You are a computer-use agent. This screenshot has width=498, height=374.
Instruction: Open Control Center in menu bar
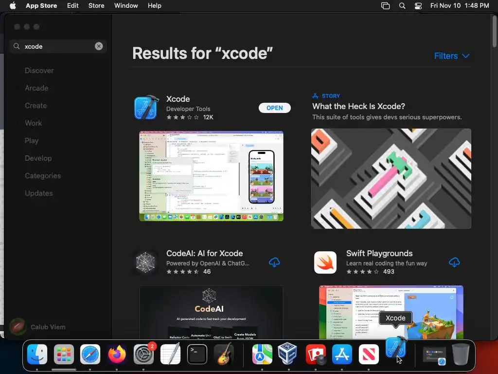418,5
